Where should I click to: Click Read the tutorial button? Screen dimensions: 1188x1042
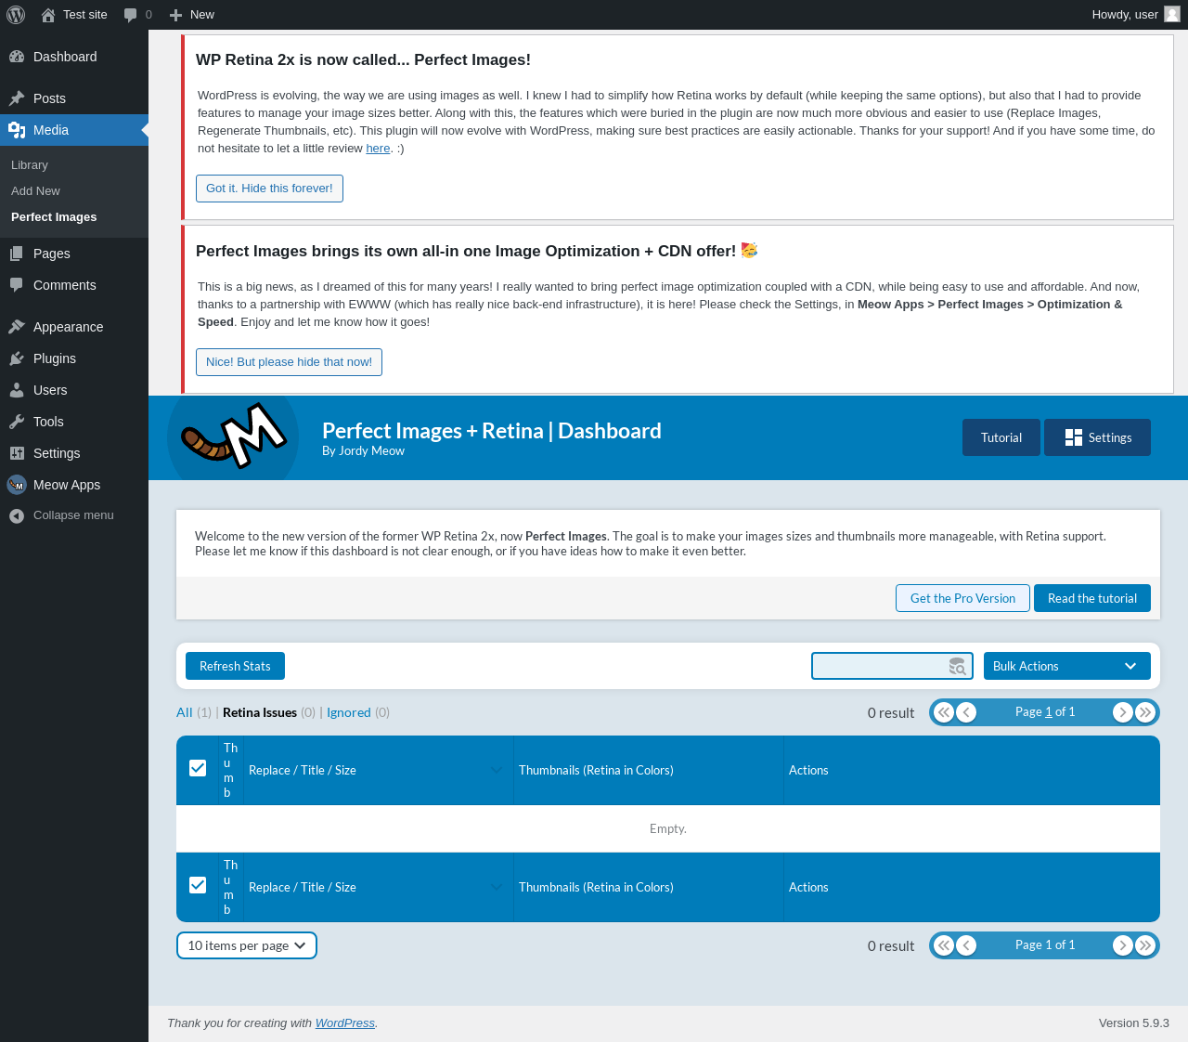pyautogui.click(x=1092, y=598)
